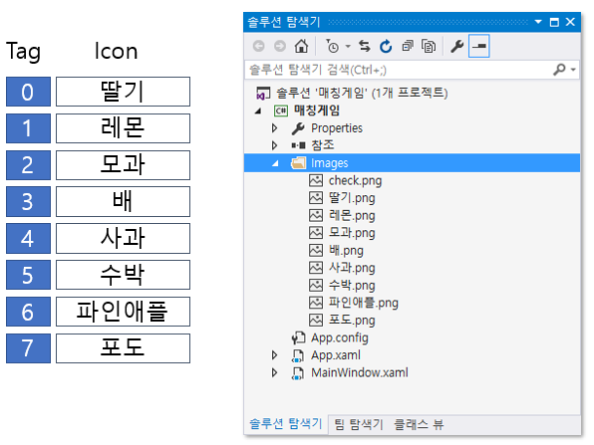Screen dimensions: 594x445
Task: Click image icon beside 파인애플.png
Action: [316, 303]
